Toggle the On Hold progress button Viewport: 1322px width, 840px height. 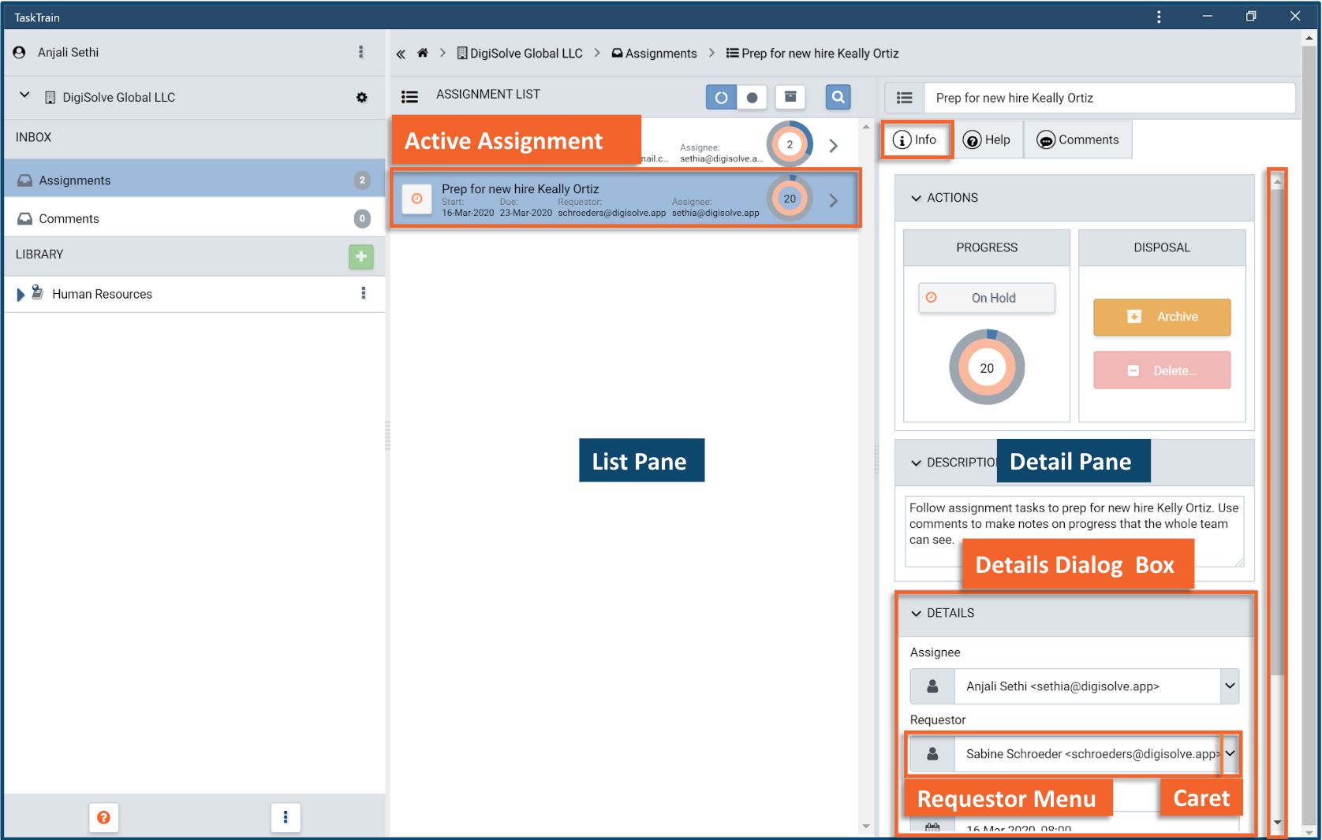[986, 298]
